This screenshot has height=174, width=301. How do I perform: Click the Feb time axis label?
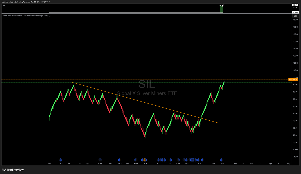click(235, 164)
